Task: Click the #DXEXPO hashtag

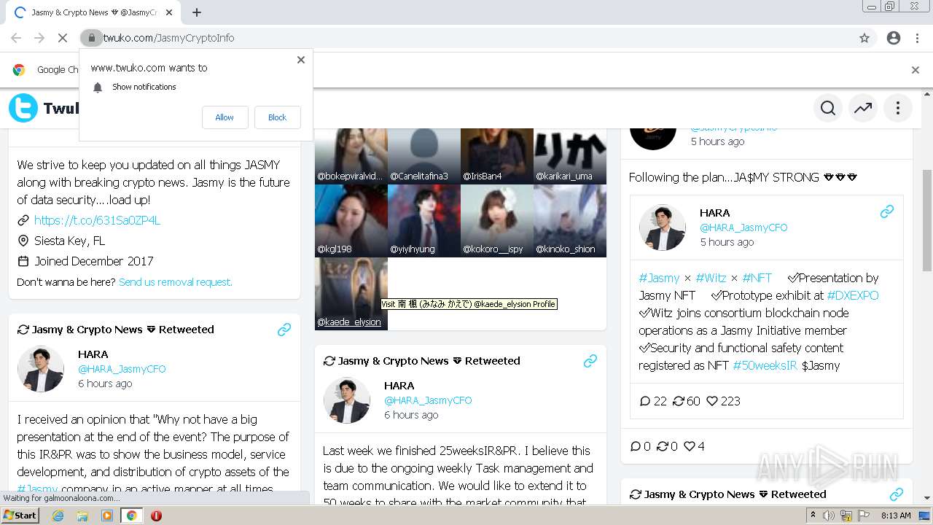Action: click(x=853, y=295)
